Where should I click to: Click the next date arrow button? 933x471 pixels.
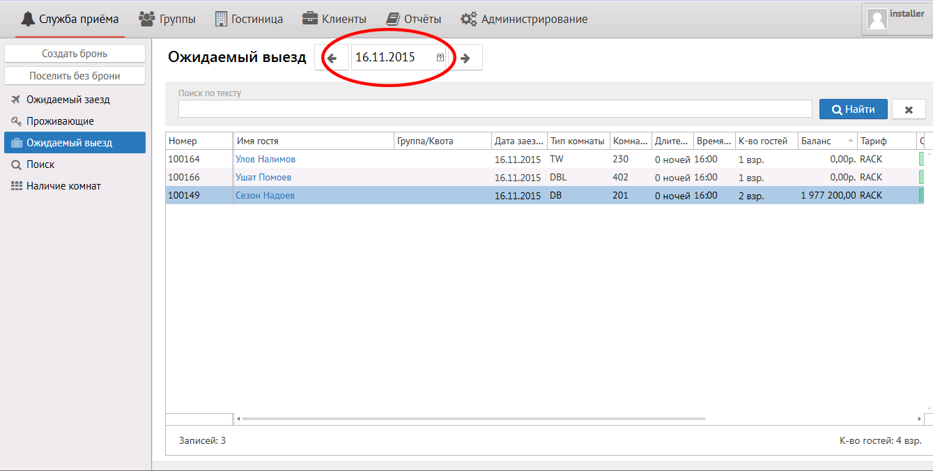click(x=465, y=58)
